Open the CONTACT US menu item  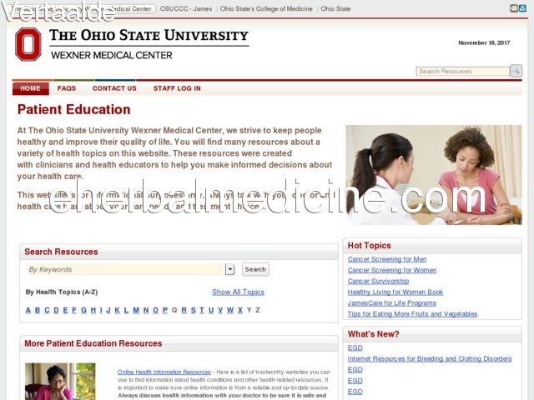tap(114, 88)
